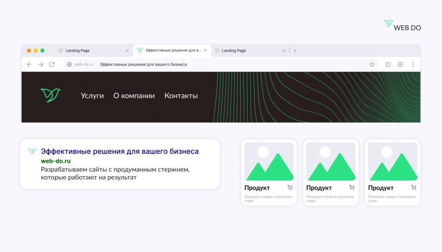442x252 pixels.
Task: Open a new tab with plus icon
Action: (295, 51)
